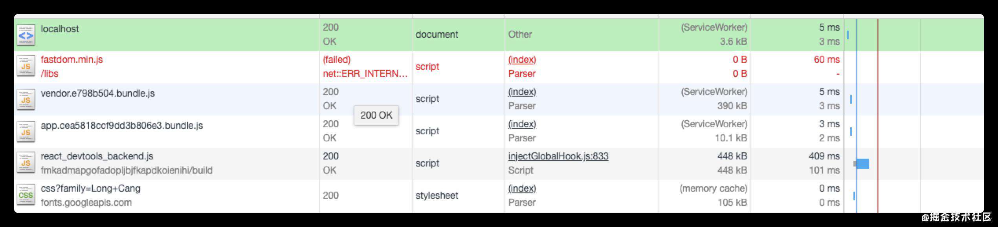The height and width of the screenshot is (227, 998).
Task: Select the react_devtools_backend.js request
Action: (97, 156)
